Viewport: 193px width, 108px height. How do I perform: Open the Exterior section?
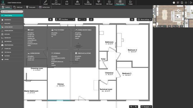77,3
